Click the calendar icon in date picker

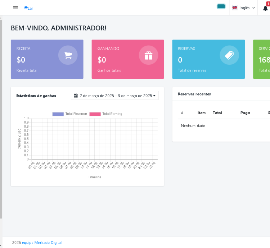click(76, 96)
